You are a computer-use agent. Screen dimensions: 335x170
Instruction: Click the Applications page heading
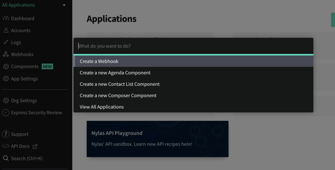click(111, 19)
